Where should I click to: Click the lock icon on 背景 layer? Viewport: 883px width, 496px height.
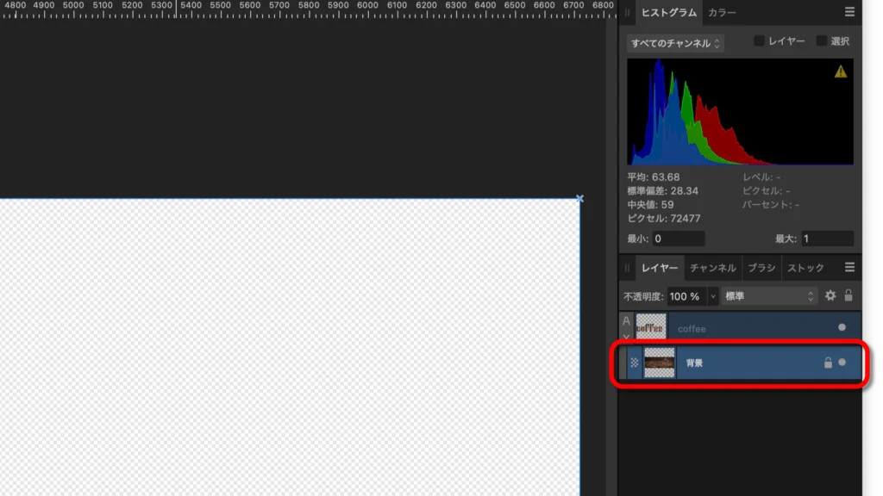point(828,363)
